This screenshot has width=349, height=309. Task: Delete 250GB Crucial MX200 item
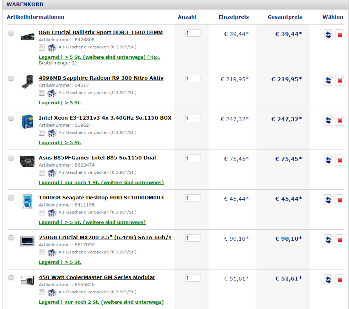point(340,240)
